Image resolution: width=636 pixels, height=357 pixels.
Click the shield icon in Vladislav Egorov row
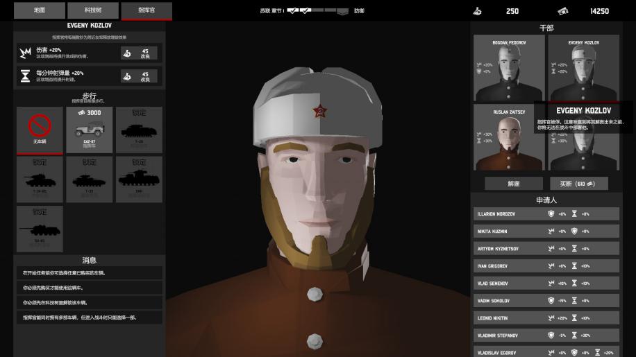[x=574, y=353]
